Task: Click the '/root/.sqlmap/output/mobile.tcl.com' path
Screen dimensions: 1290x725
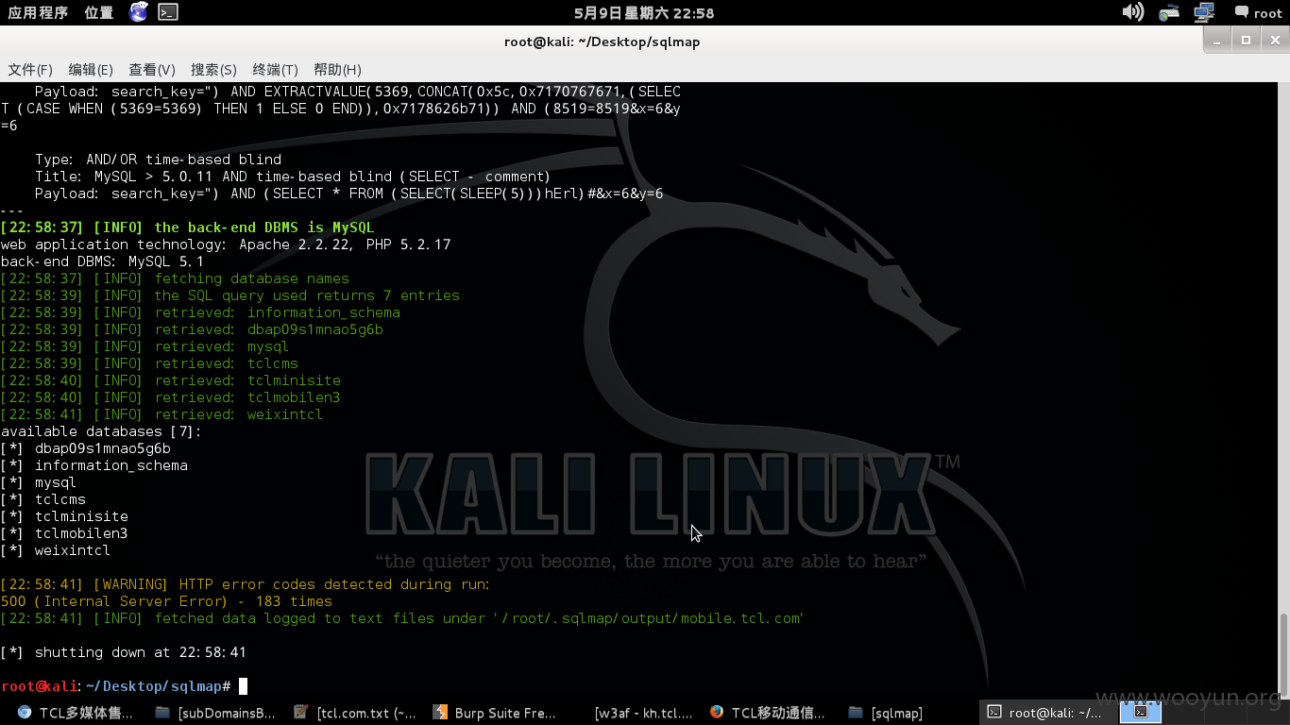Action: [649, 618]
